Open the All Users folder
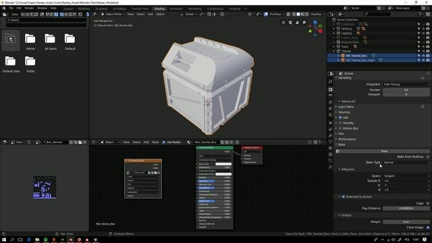 click(50, 39)
